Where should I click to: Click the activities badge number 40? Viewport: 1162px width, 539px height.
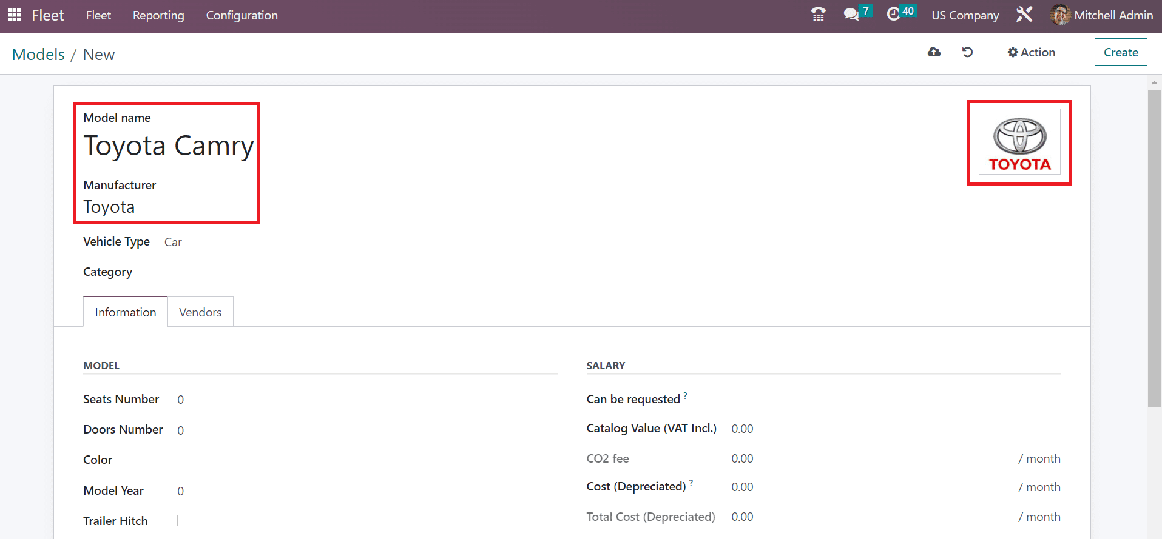point(908,11)
